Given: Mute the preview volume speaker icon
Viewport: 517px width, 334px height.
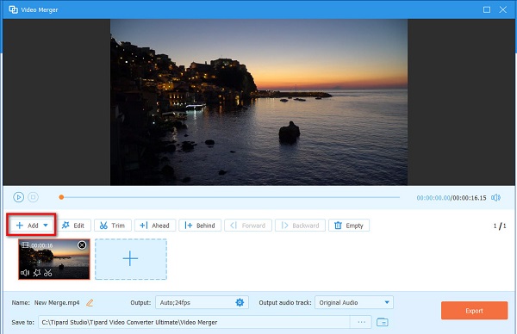Looking at the screenshot, I should coord(496,198).
